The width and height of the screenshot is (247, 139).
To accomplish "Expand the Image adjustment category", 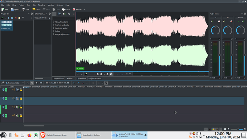I will coord(54,34).
